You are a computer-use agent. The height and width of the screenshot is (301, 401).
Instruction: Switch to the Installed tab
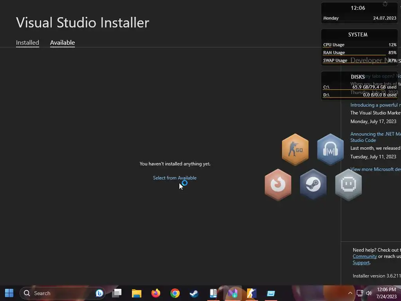coord(27,42)
